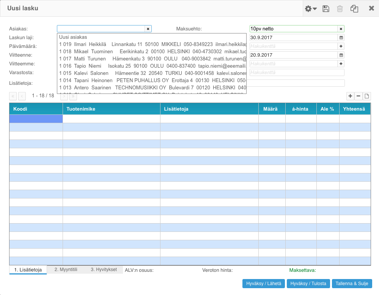This screenshot has height=295, width=379.
Task: Add a new row with plus button
Action: 350,96
